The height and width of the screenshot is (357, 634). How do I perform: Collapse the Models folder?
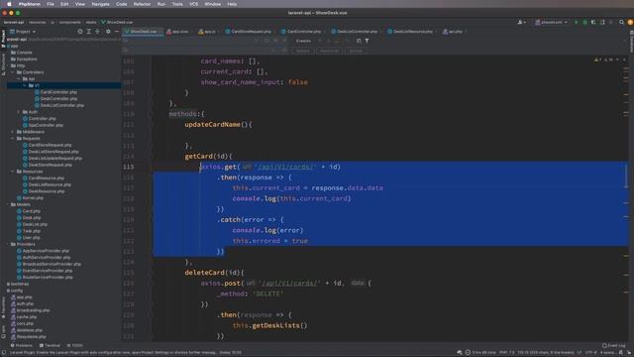pyautogui.click(x=8, y=204)
